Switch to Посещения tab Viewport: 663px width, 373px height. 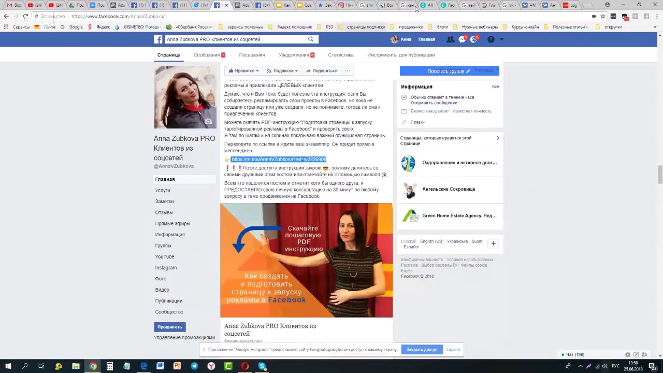(252, 55)
